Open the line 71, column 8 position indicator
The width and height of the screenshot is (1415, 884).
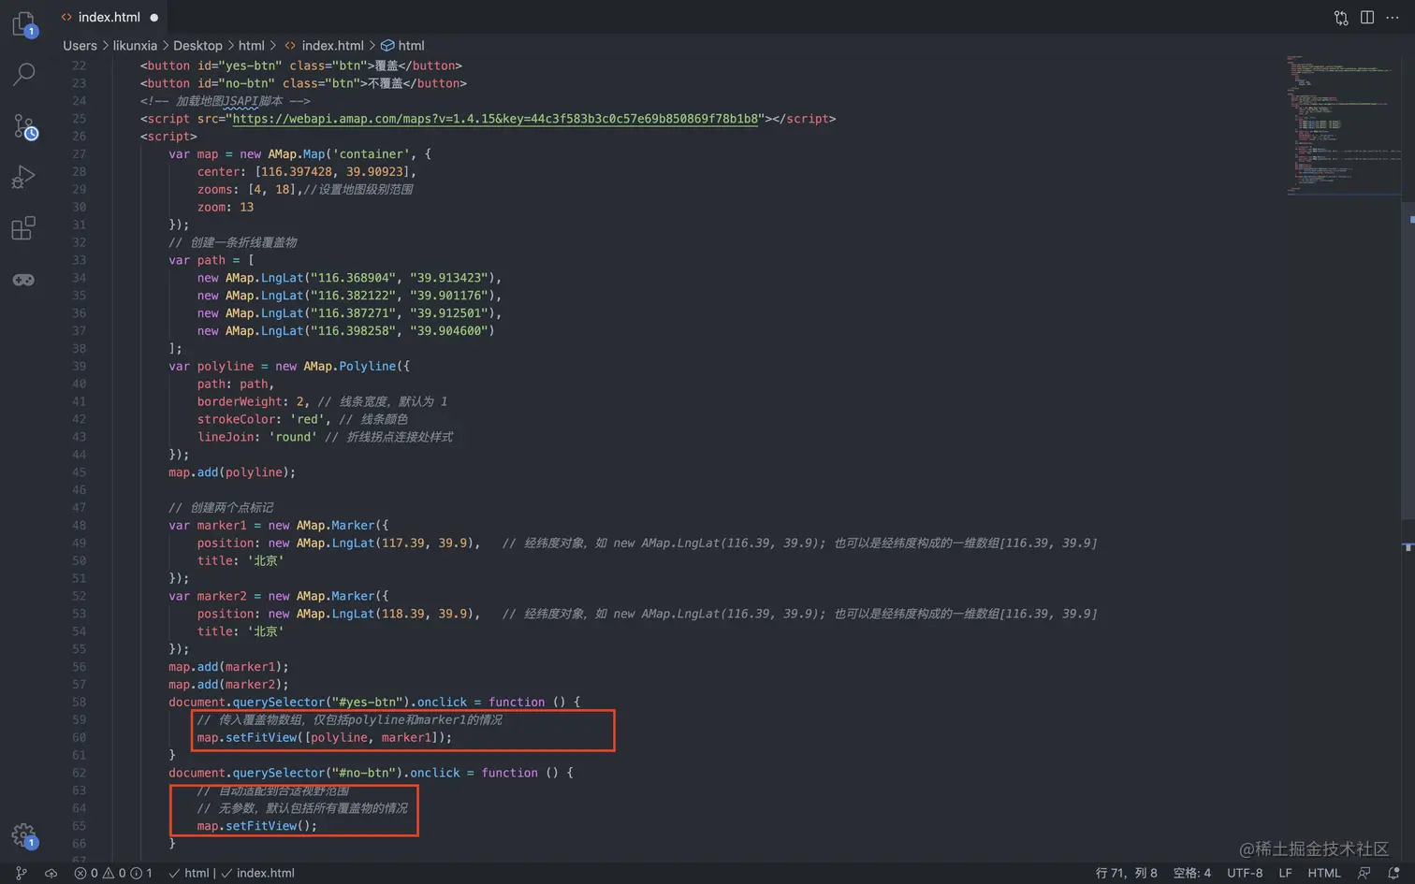1126,873
